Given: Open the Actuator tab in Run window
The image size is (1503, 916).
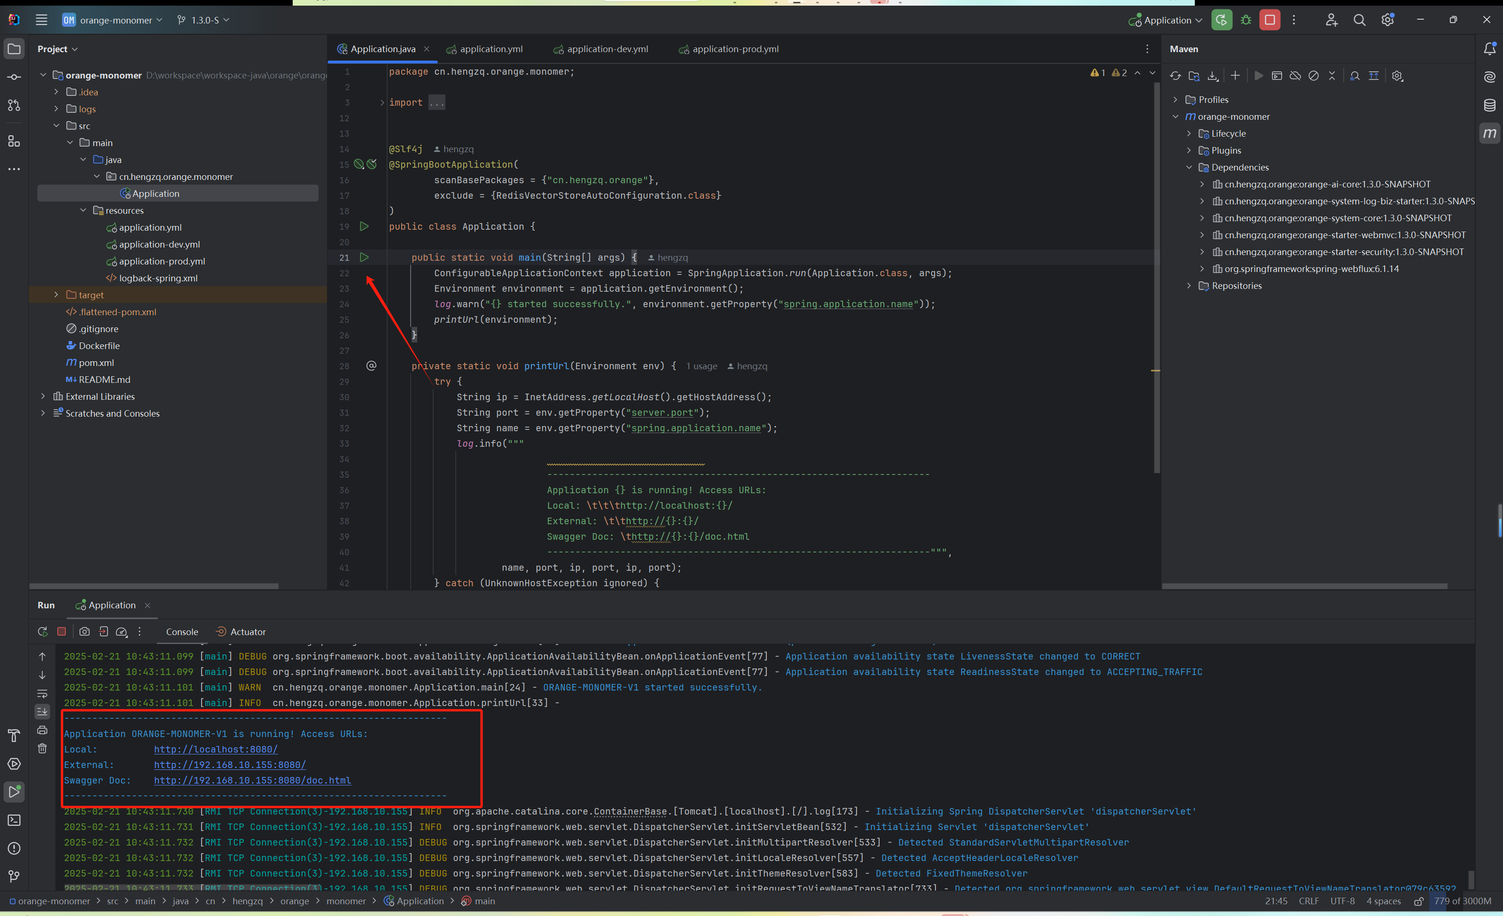Looking at the screenshot, I should (241, 632).
